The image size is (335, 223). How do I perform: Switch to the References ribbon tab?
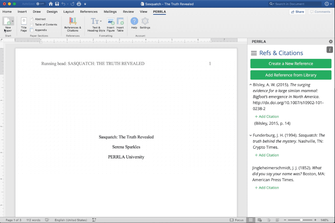point(89,12)
